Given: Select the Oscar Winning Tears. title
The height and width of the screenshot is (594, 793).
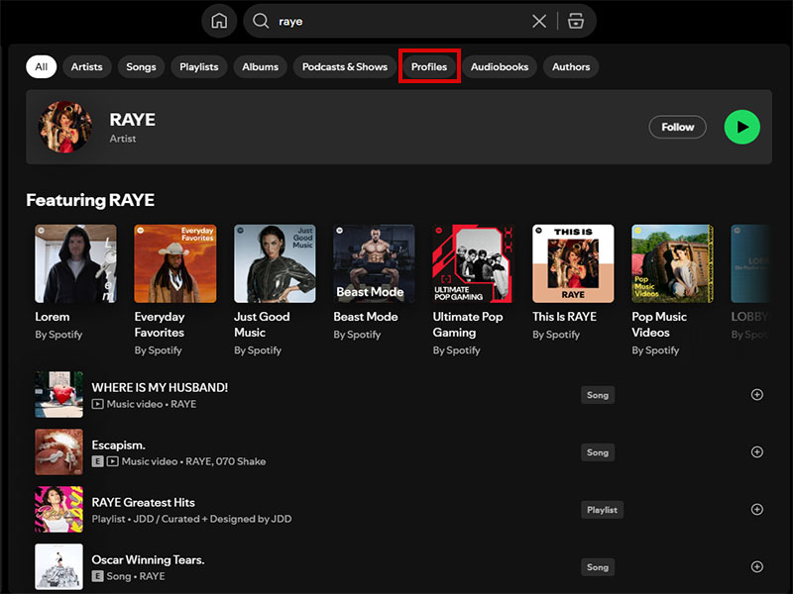Looking at the screenshot, I should (x=148, y=559).
